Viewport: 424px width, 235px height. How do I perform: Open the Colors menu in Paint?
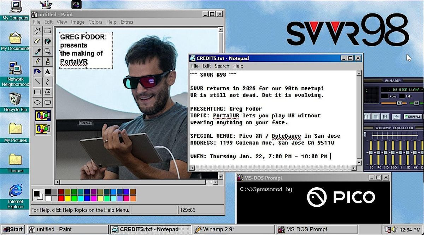95,22
